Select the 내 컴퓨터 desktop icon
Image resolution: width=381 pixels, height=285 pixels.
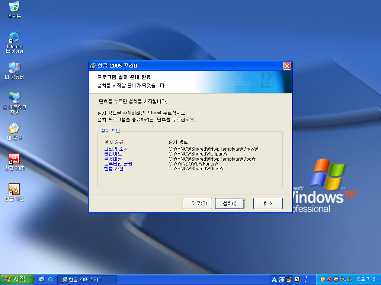[15, 71]
